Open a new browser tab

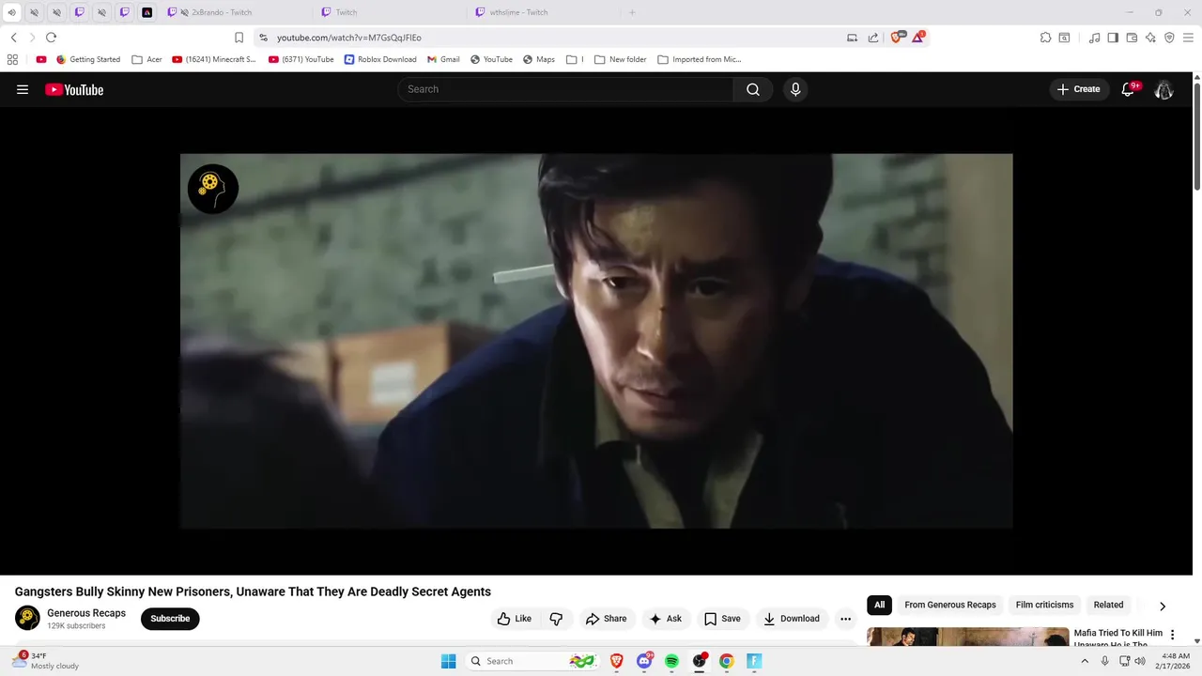(x=632, y=12)
